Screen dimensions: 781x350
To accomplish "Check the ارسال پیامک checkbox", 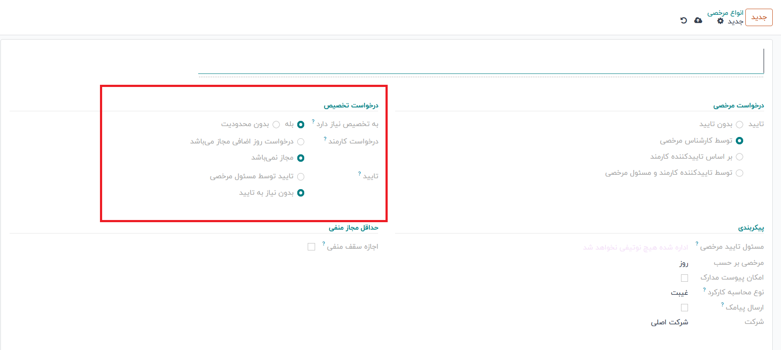I will coord(685,308).
